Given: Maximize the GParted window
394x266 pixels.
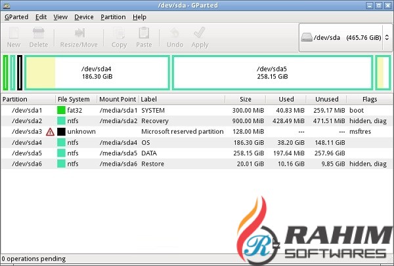Looking at the screenshot, I should click(379, 5).
